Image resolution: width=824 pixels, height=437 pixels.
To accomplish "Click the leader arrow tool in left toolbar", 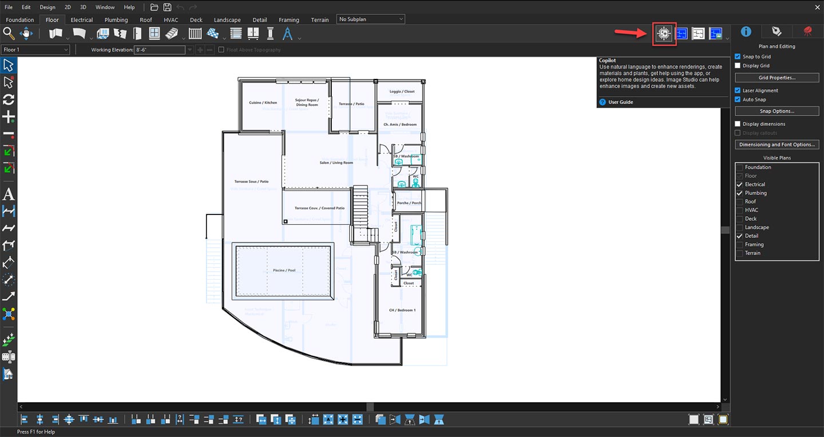I will click(9, 296).
